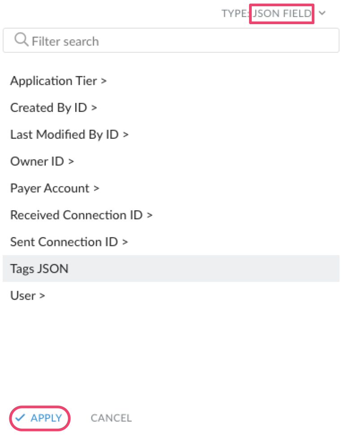Screen dimensions: 344x435
Task: Expand Sent Connection ID entry
Action: coord(69,242)
